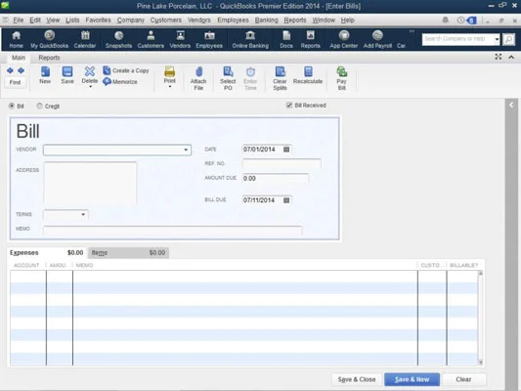Click the Address text box

90,183
